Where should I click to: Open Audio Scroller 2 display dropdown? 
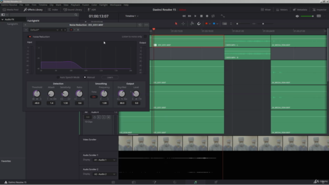tap(104, 174)
